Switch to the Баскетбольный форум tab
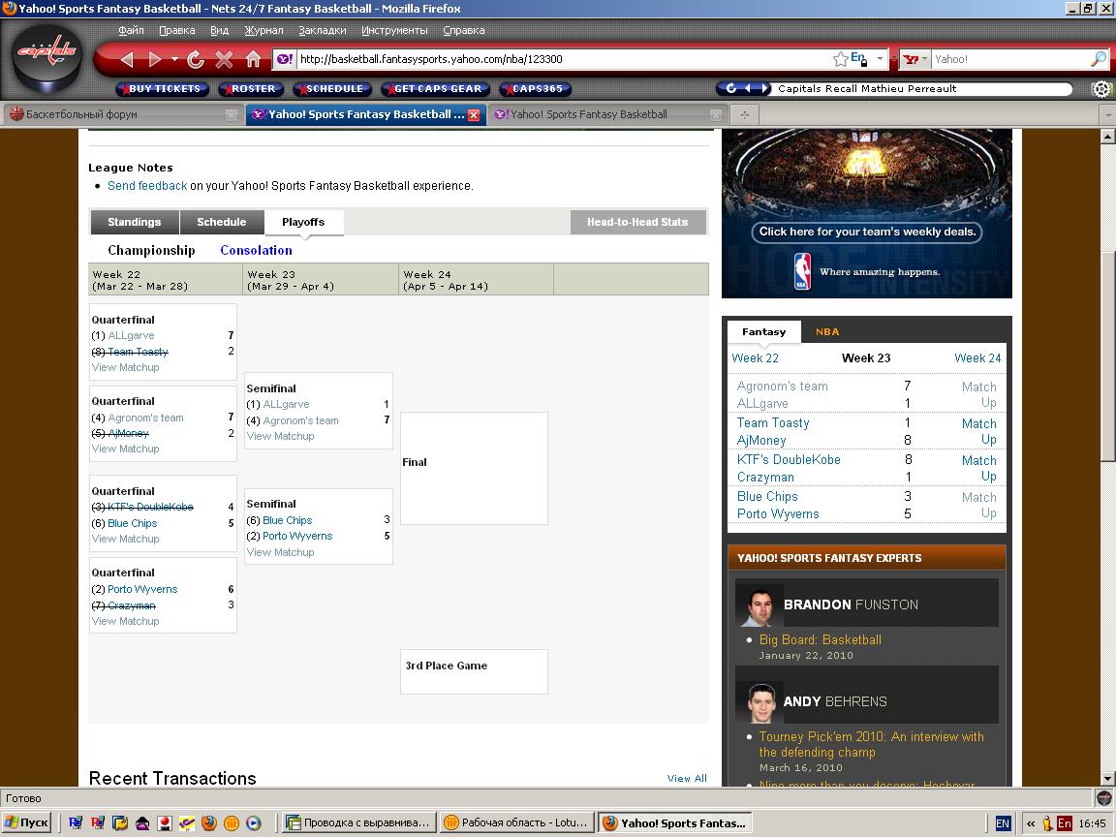The width and height of the screenshot is (1116, 837). point(122,114)
